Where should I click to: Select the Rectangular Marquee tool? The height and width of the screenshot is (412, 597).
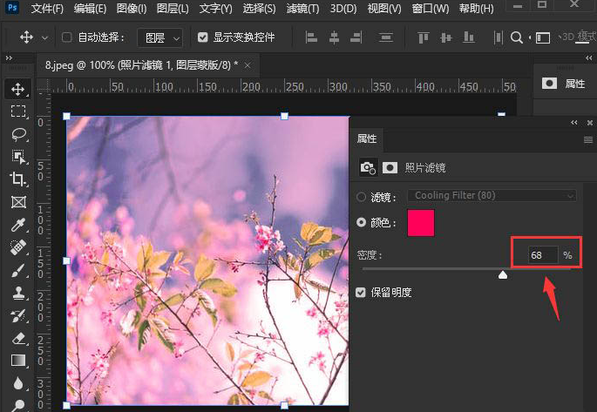(x=18, y=111)
